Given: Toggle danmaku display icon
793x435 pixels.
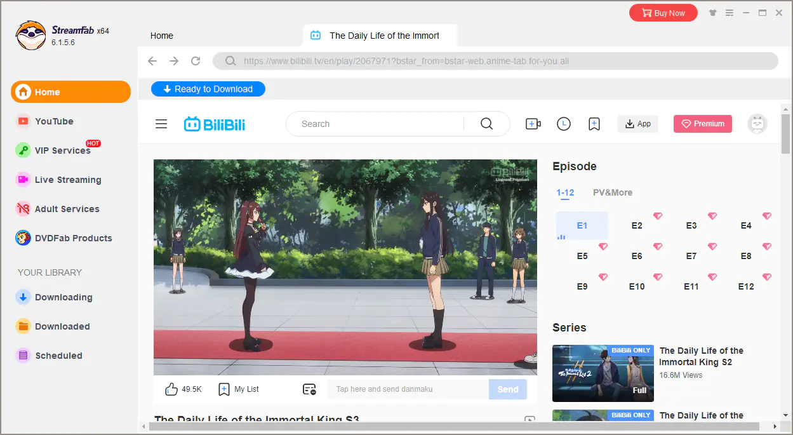Looking at the screenshot, I should [309, 389].
